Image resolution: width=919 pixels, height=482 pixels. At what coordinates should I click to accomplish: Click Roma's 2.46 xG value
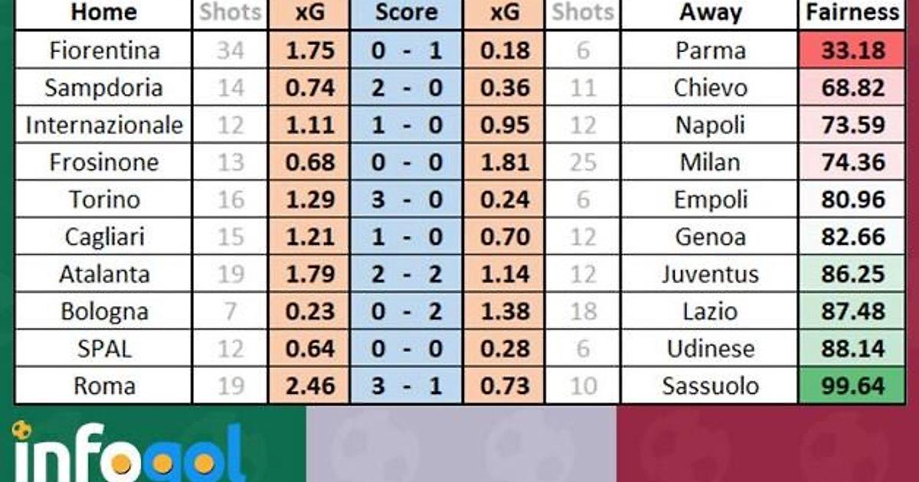(x=309, y=386)
